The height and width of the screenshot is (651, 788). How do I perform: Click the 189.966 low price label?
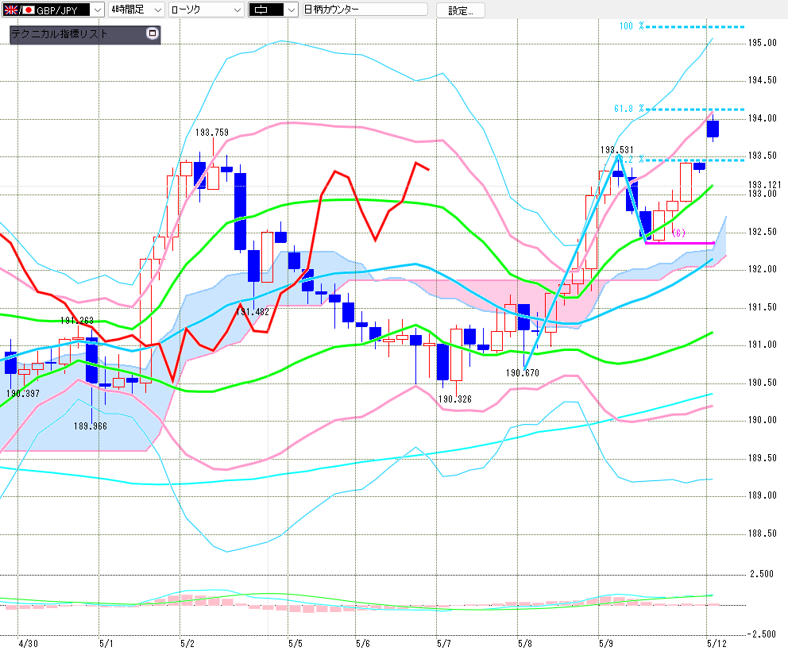pyautogui.click(x=90, y=426)
